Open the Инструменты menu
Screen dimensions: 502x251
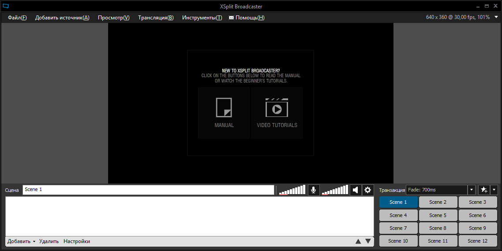click(x=202, y=18)
